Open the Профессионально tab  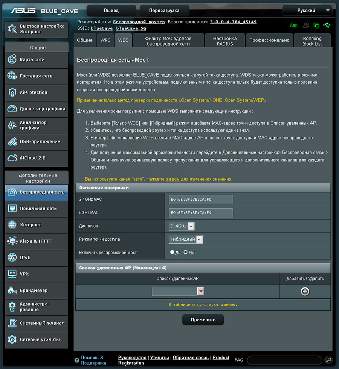point(269,40)
